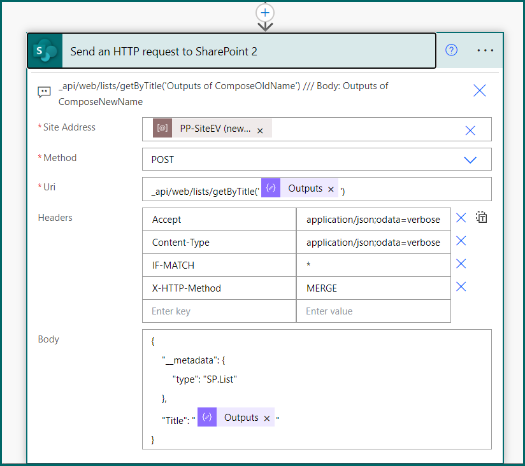Click the IF-MATCH asterisk value field
Image resolution: width=525 pixels, height=466 pixels.
pyautogui.click(x=373, y=265)
